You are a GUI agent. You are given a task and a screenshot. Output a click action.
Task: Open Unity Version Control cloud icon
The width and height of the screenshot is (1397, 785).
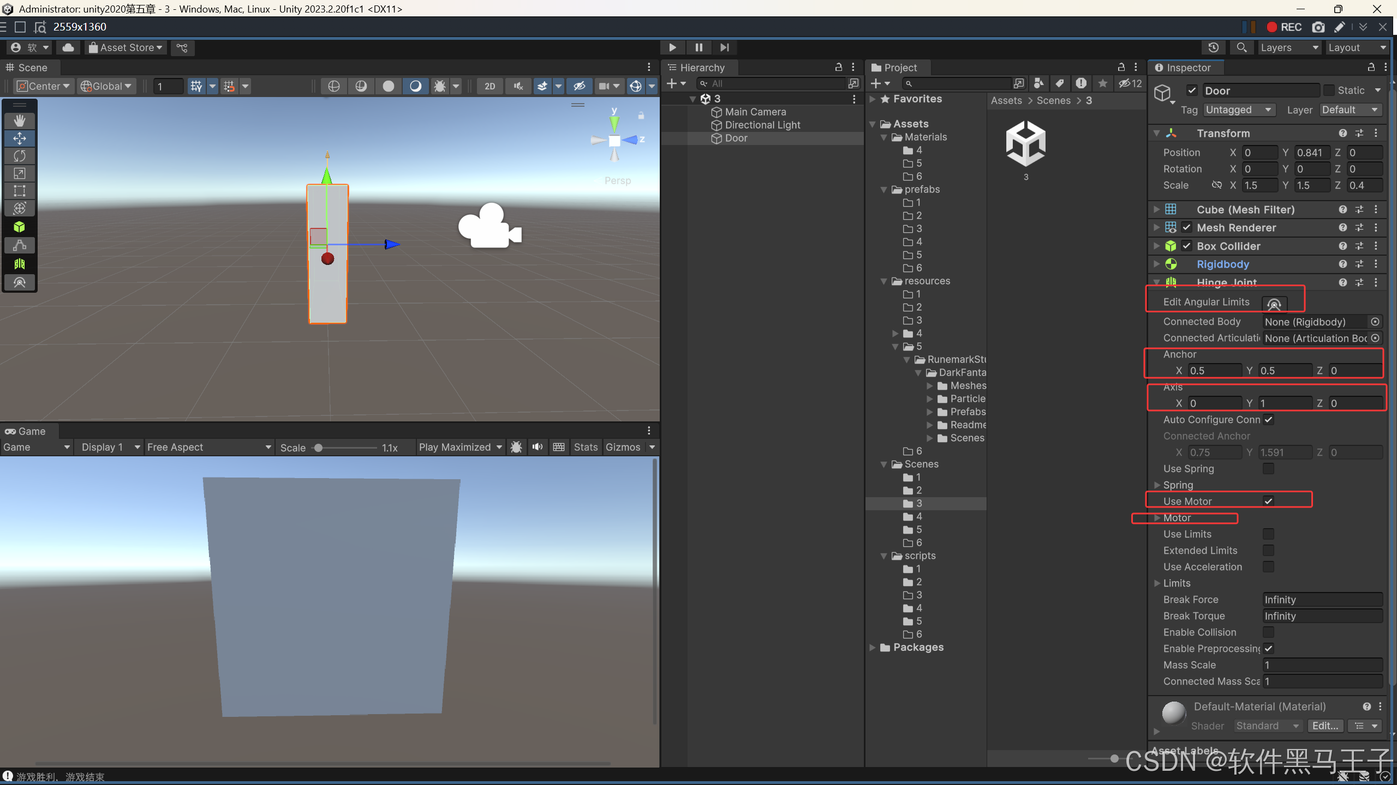(x=68, y=47)
